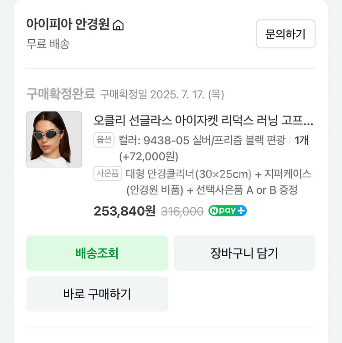
Task: Click the 구매확정일 2025. 7. 17. date
Action: coord(162,95)
